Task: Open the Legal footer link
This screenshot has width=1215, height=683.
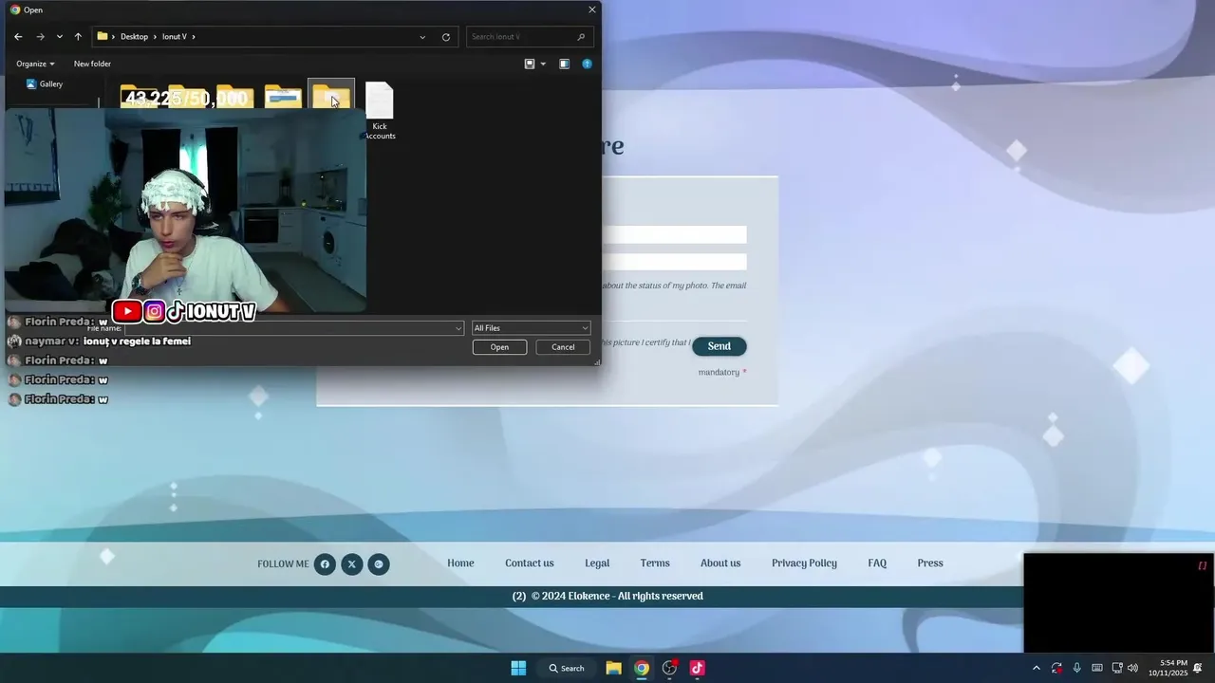Action: (x=597, y=563)
